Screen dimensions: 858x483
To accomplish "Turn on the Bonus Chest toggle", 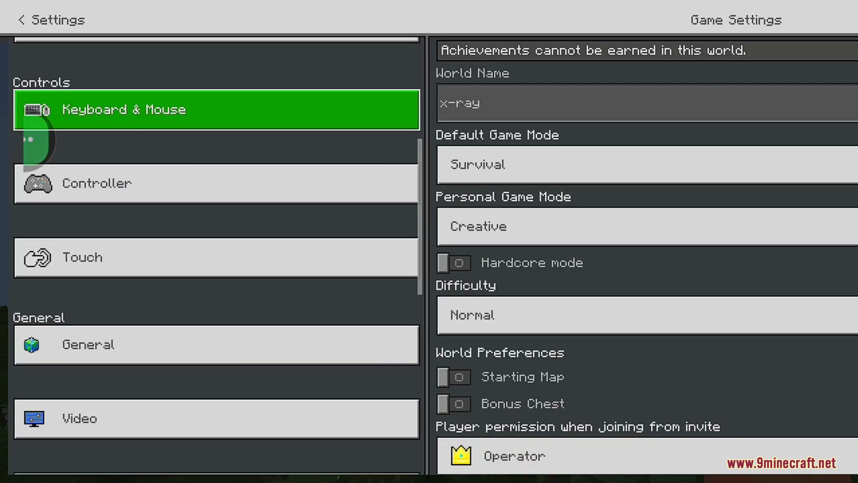I will point(454,404).
